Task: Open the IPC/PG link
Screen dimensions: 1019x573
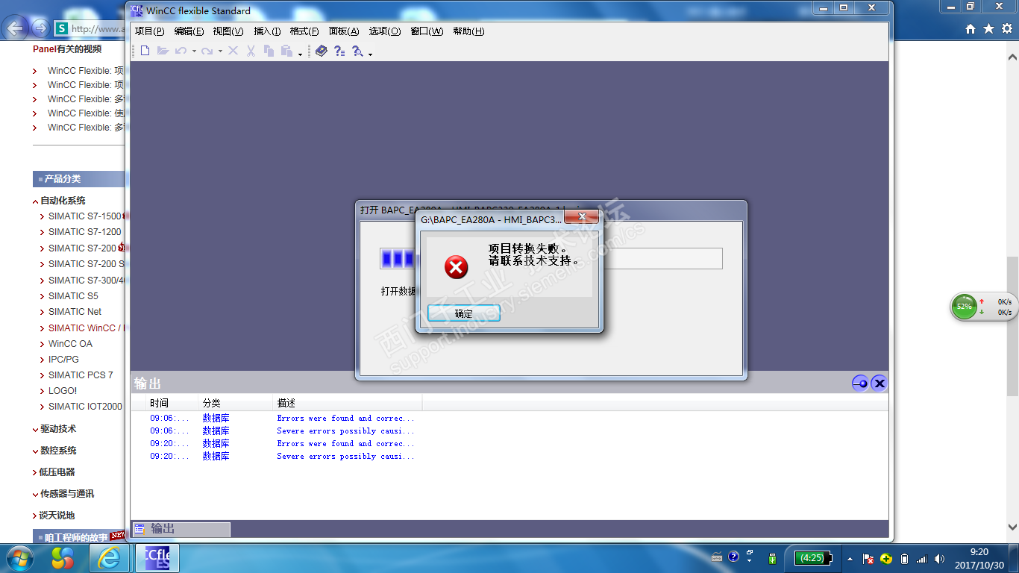Action: click(x=64, y=360)
